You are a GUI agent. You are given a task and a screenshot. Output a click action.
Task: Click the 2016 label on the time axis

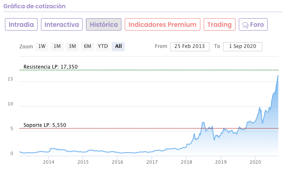pyautogui.click(x=117, y=162)
